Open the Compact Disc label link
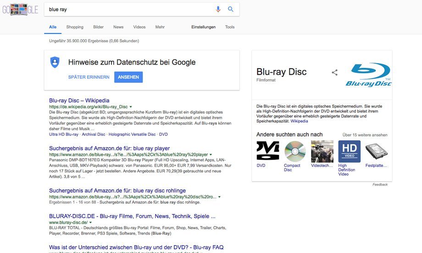This screenshot has height=253, width=422. click(x=292, y=168)
